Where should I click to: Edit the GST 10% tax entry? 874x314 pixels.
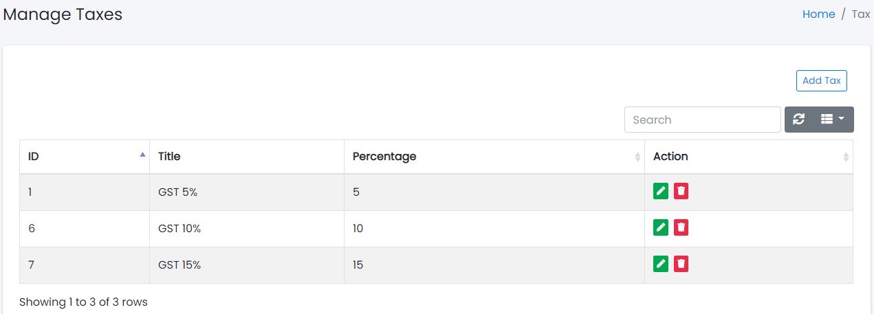pos(660,227)
